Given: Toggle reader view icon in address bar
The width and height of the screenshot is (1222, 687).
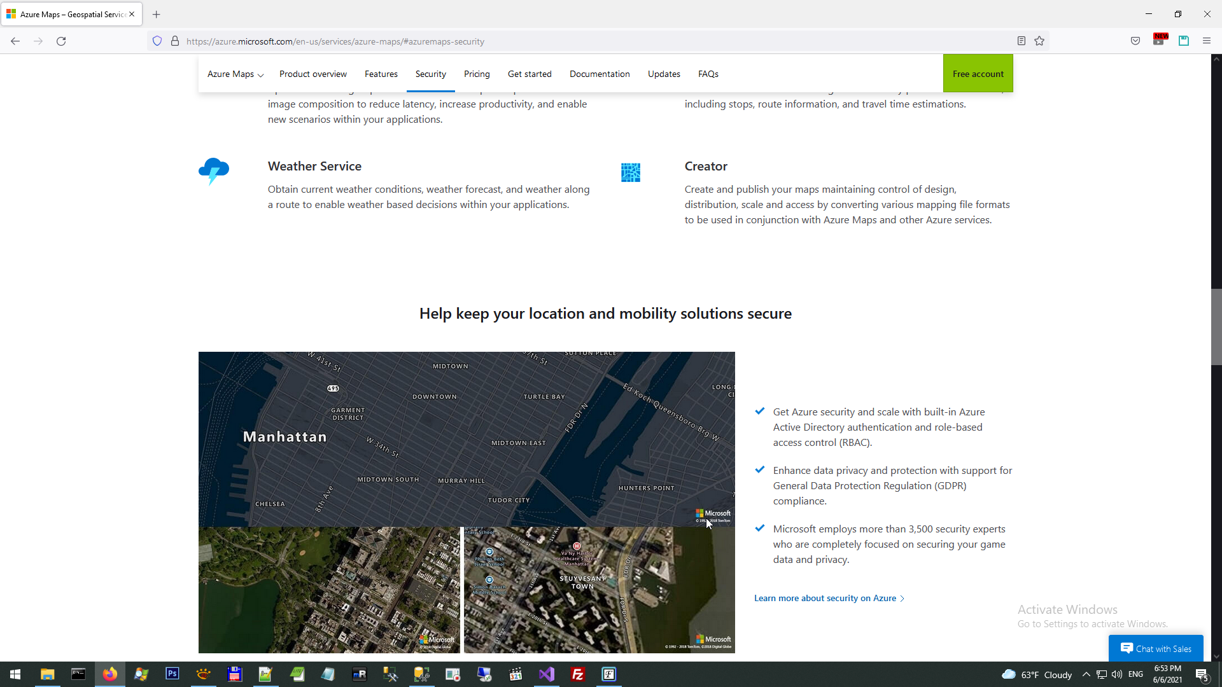Looking at the screenshot, I should (x=1021, y=41).
